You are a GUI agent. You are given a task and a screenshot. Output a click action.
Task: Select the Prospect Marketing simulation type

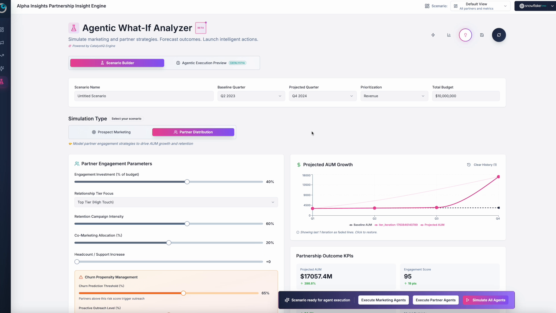(x=111, y=132)
